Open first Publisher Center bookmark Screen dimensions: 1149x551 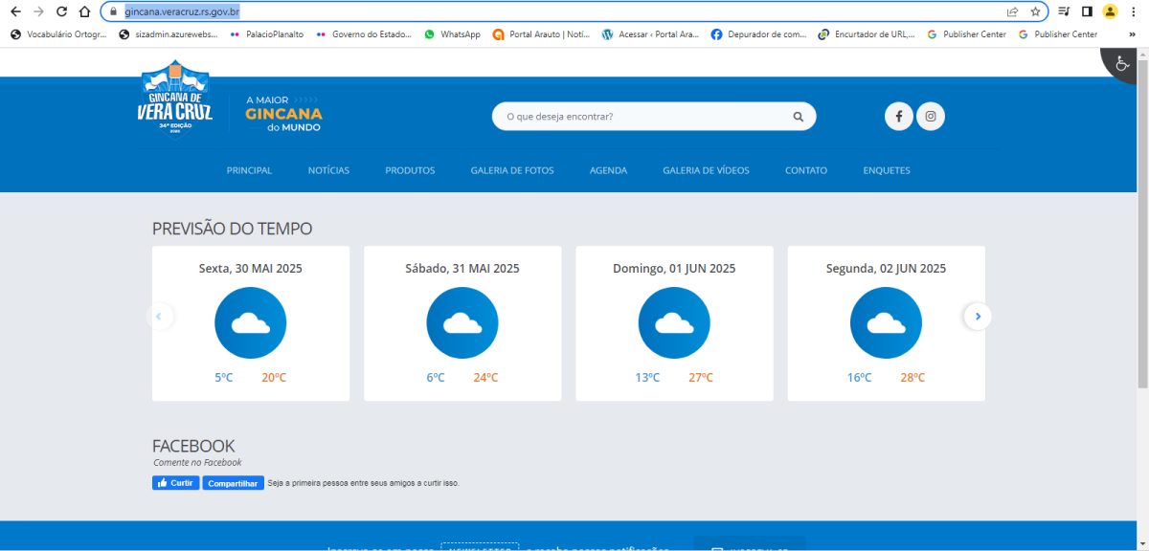(x=967, y=34)
